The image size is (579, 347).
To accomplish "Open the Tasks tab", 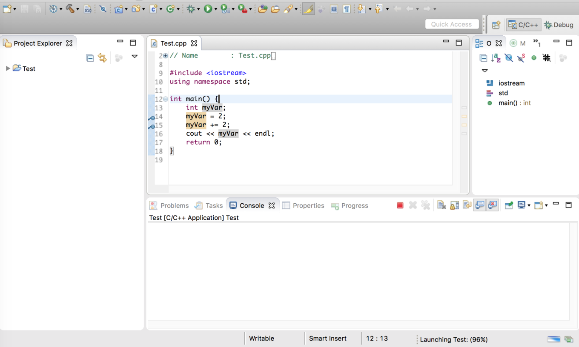I will [209, 206].
